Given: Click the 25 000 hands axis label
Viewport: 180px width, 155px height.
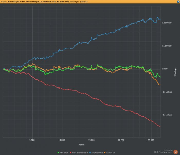Looking at the screenshot, I should point(151,140).
